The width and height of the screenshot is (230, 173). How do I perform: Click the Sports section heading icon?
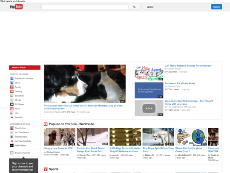[46, 169]
